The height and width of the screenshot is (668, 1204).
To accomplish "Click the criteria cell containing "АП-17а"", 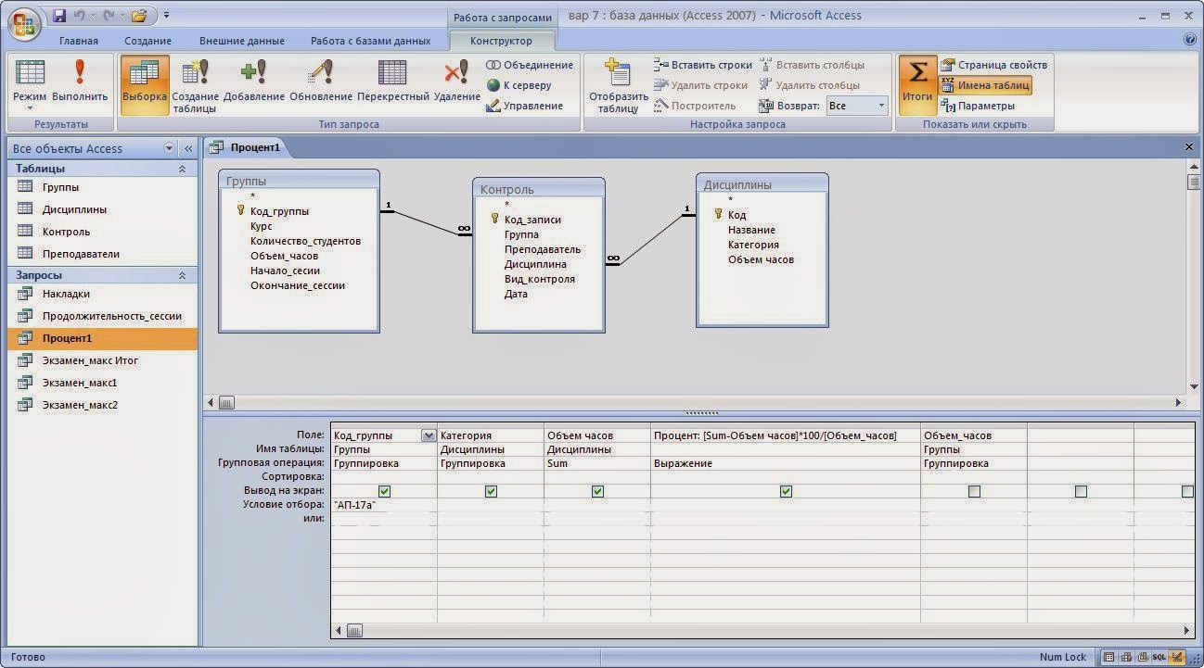I will coord(384,505).
